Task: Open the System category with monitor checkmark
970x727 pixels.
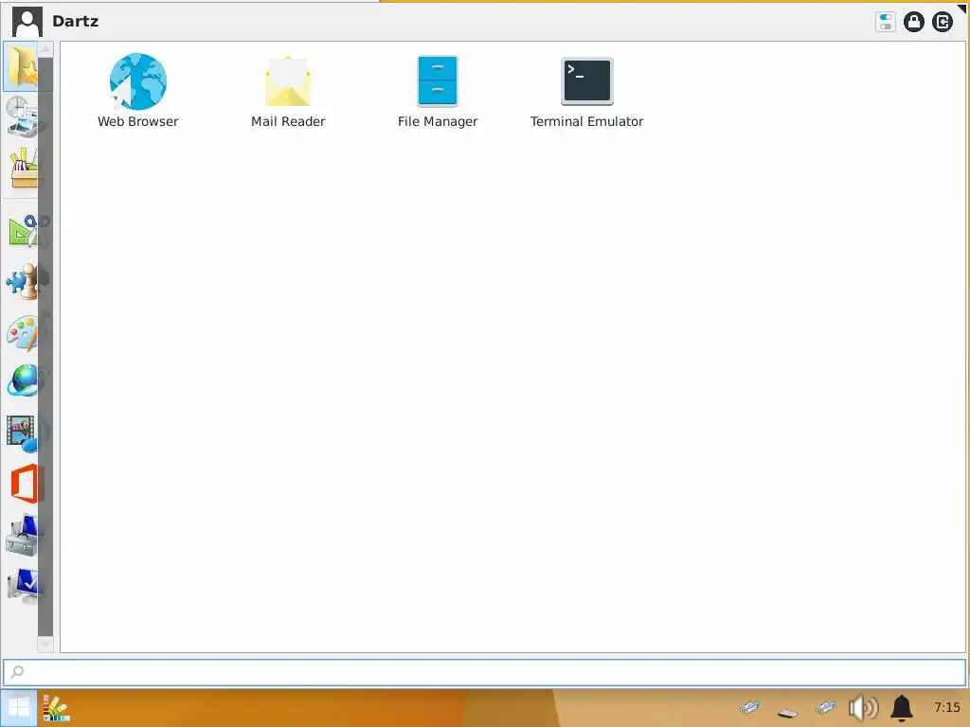Action: click(x=24, y=585)
